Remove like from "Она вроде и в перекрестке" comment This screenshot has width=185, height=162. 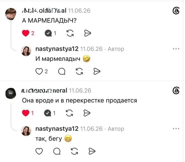pyautogui.click(x=26, y=113)
